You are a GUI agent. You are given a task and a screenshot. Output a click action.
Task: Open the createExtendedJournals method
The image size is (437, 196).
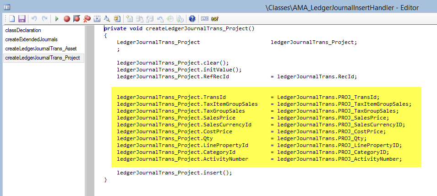coord(31,39)
